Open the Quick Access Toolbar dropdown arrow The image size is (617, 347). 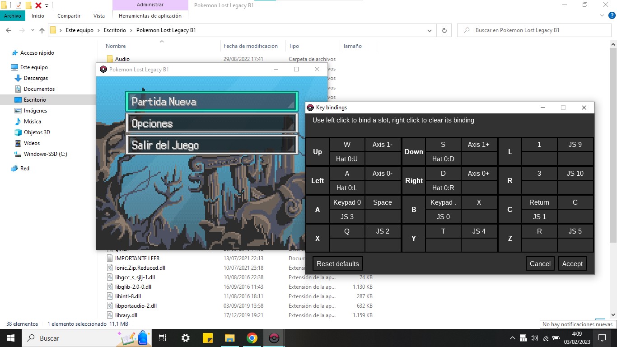pos(47,5)
